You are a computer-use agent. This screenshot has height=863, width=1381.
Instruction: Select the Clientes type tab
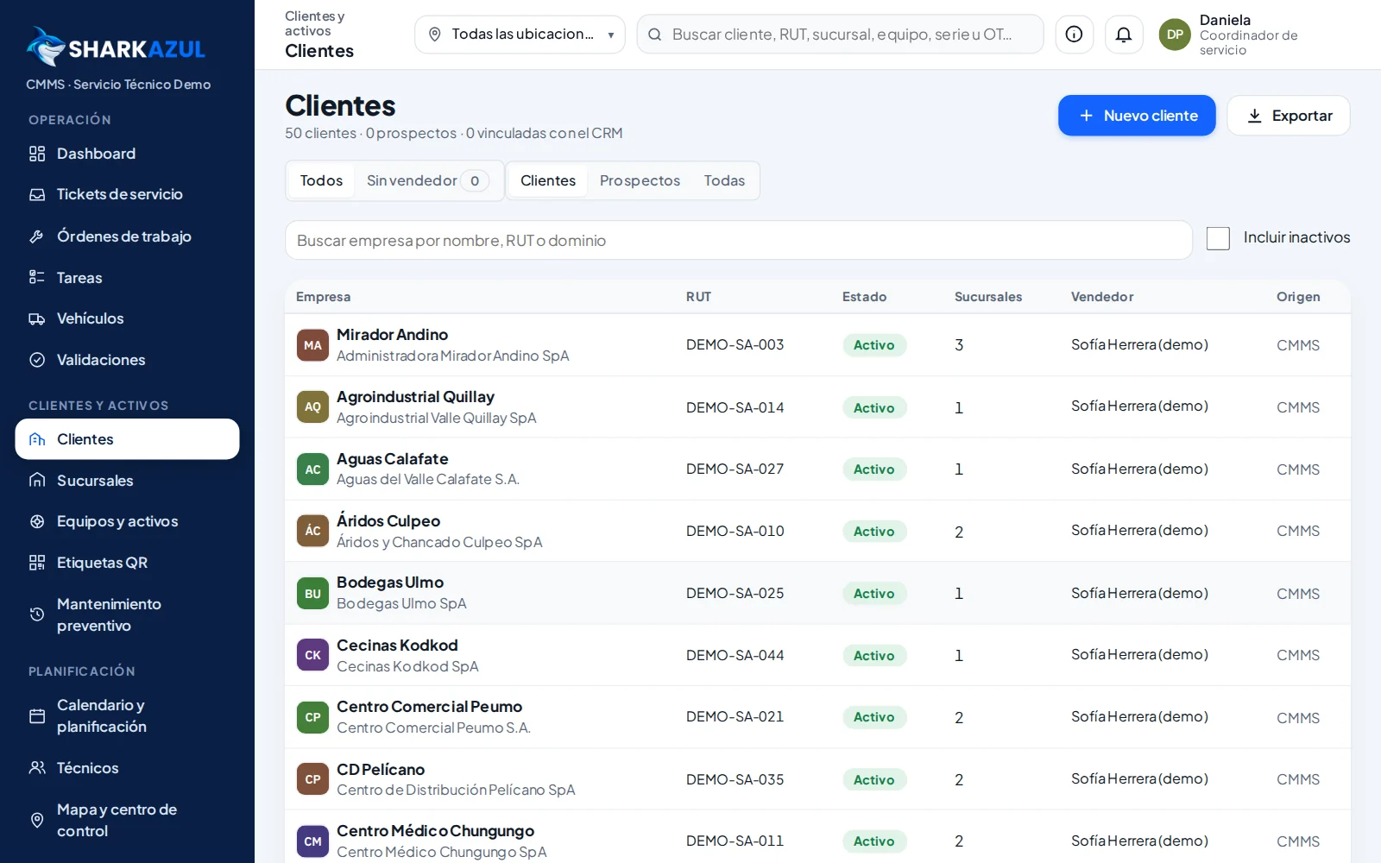click(548, 180)
